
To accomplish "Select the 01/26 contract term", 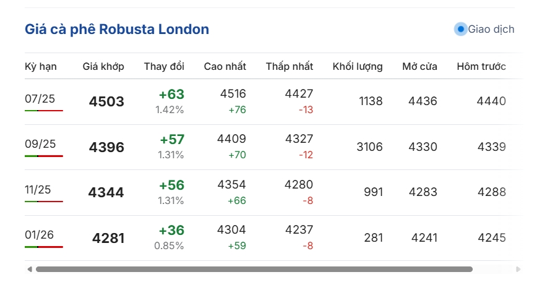I will (40, 235).
